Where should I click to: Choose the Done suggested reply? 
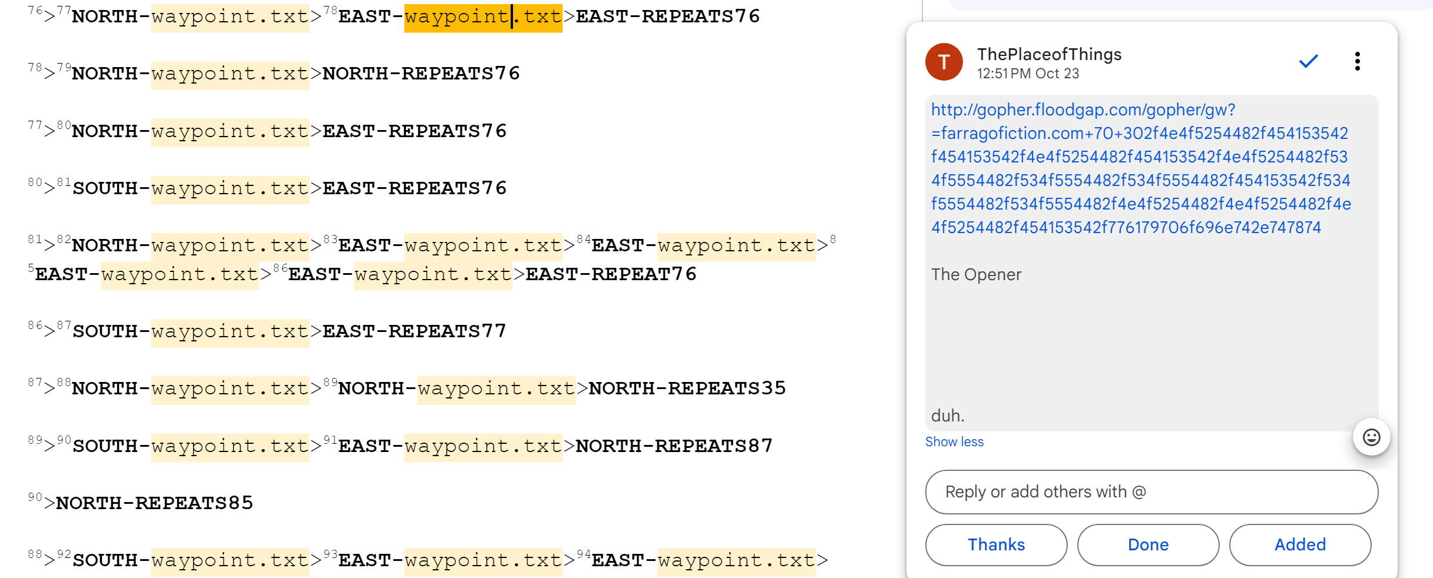tap(1148, 544)
